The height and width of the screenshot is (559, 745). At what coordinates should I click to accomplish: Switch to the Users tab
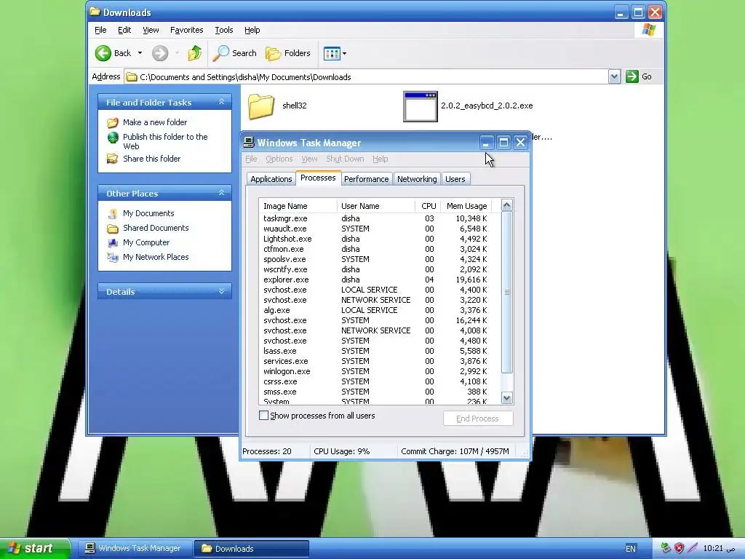pyautogui.click(x=455, y=179)
